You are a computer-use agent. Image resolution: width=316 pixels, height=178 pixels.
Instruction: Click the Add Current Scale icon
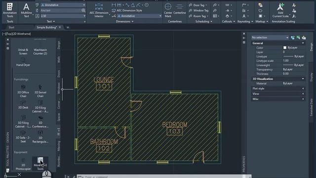(280, 10)
